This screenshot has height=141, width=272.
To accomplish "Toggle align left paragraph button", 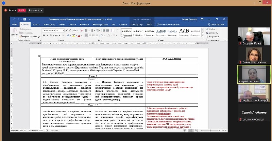I will pyautogui.click(x=86, y=35).
